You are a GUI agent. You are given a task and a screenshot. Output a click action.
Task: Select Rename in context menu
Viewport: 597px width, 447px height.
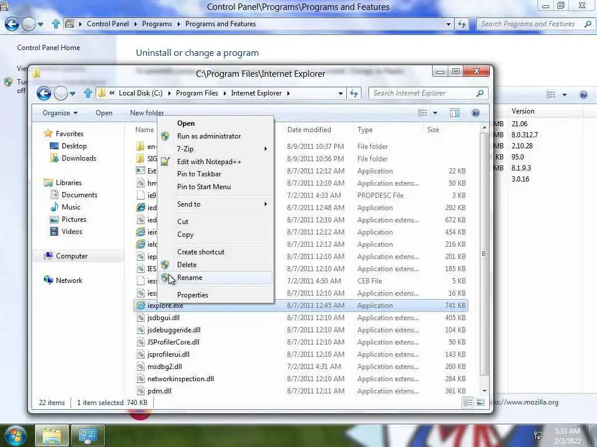click(216, 278)
